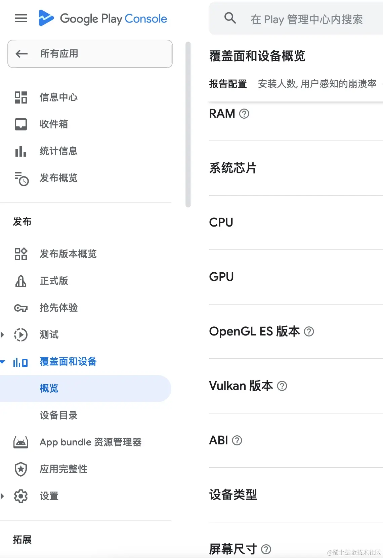The width and height of the screenshot is (383, 558).
Task: Click the search magnifier icon
Action: click(230, 18)
